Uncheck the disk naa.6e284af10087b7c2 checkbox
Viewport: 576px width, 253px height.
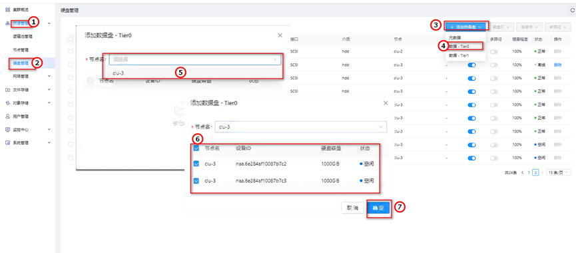click(x=196, y=164)
